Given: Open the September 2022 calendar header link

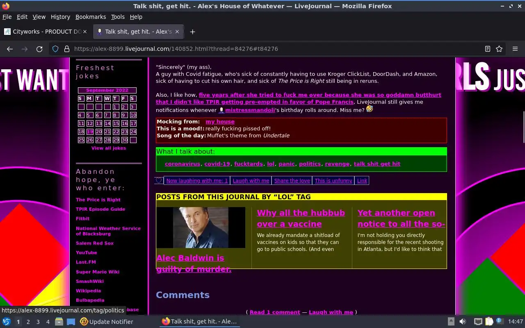Looking at the screenshot, I should pos(107,90).
